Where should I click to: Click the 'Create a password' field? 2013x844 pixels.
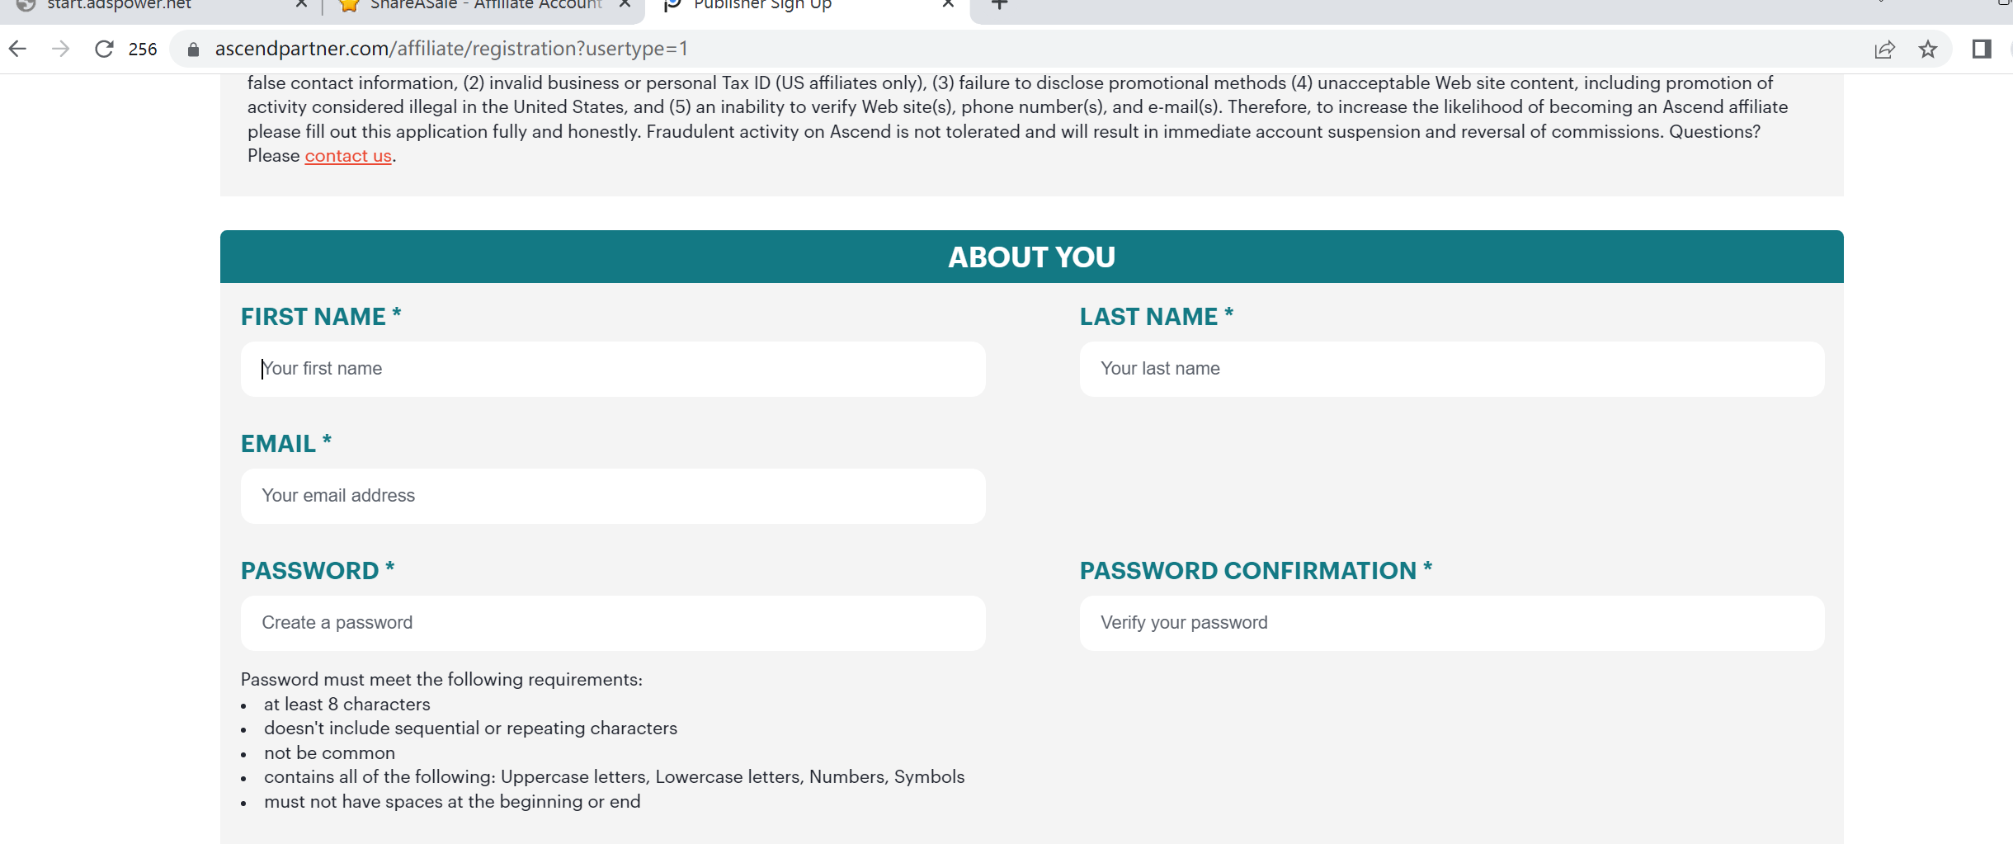click(613, 623)
